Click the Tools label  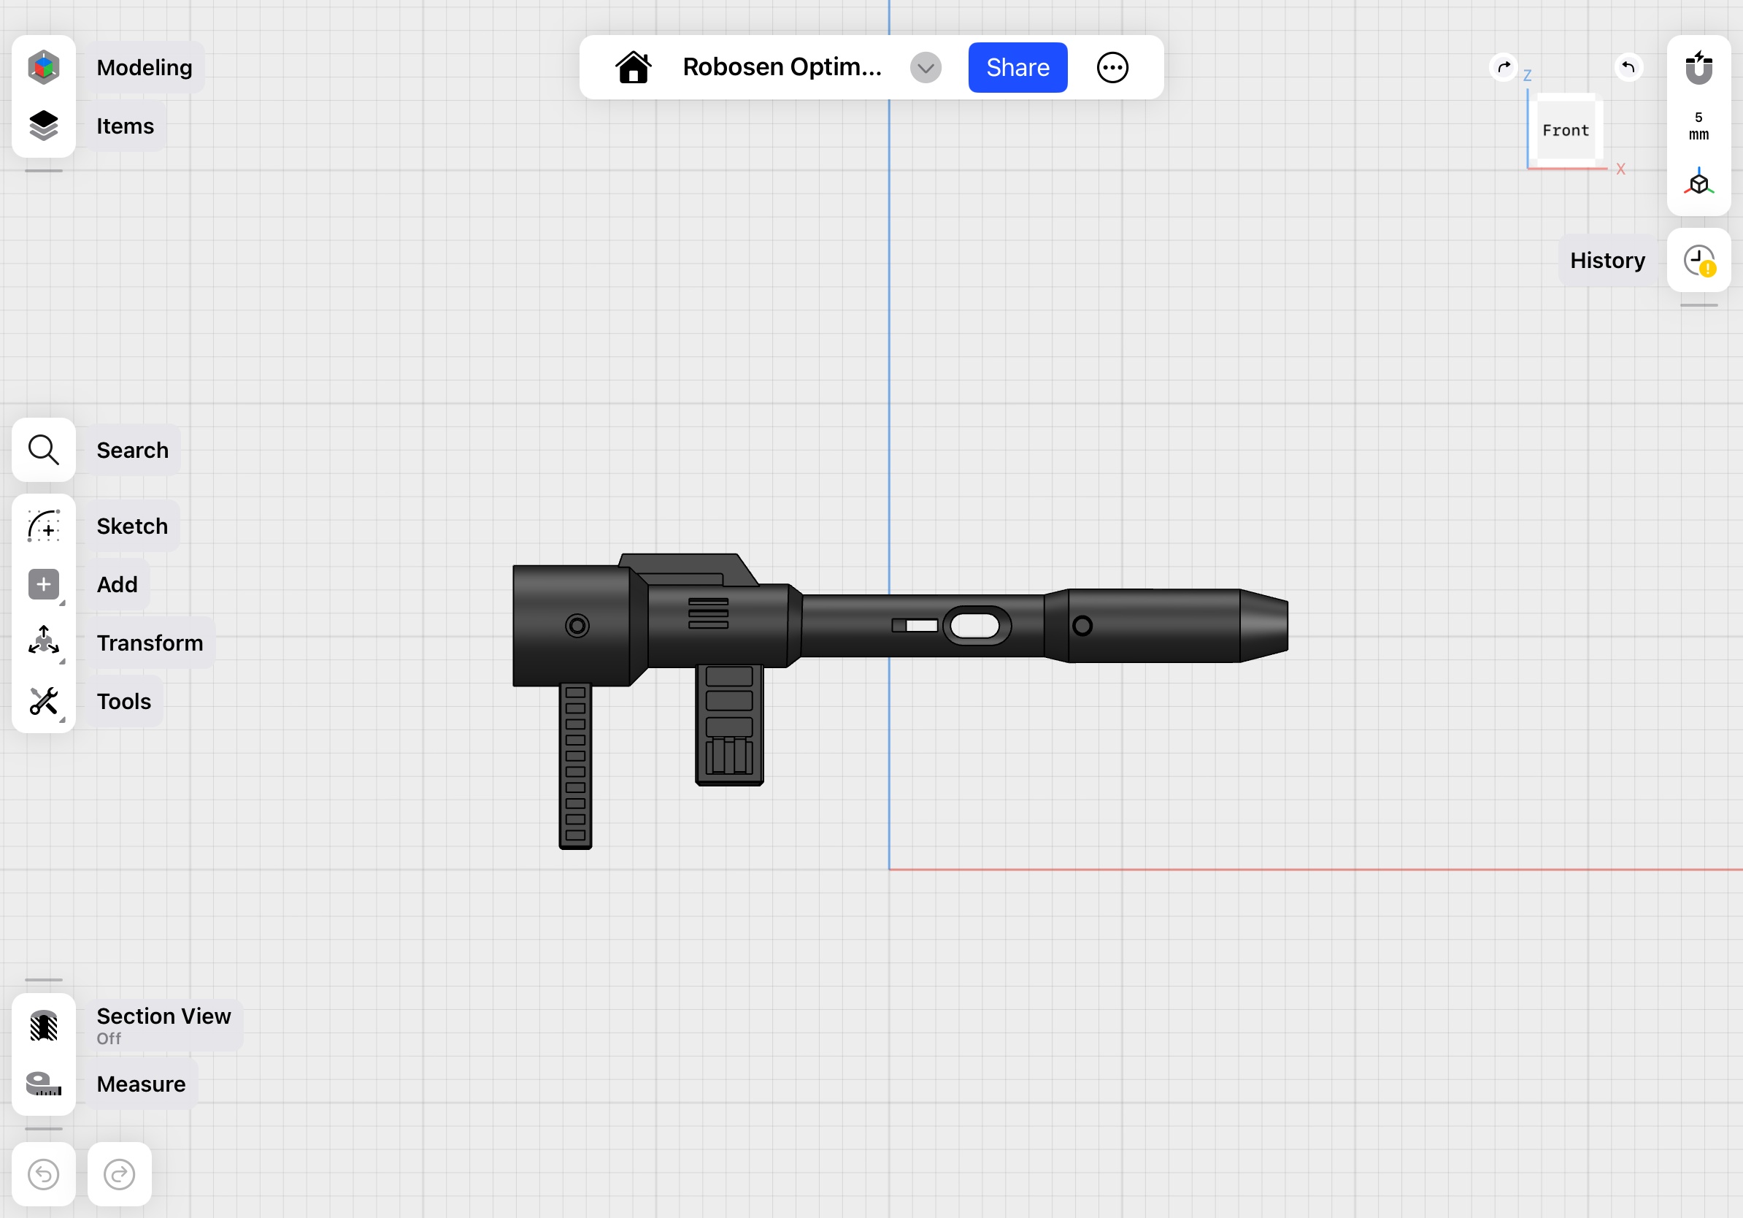click(124, 702)
